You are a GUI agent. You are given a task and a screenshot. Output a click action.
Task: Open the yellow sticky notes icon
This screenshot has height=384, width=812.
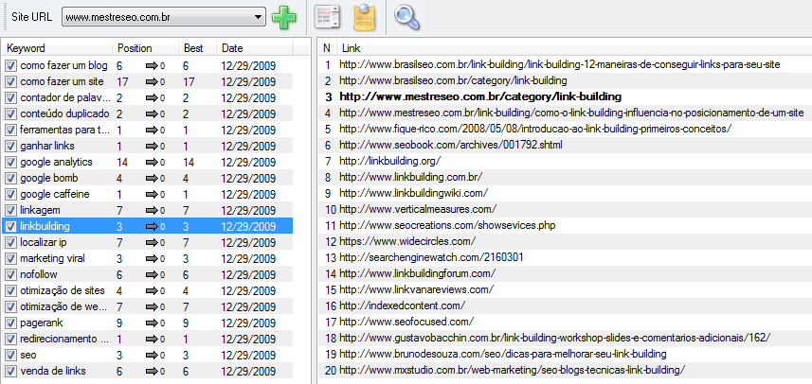coord(365,17)
